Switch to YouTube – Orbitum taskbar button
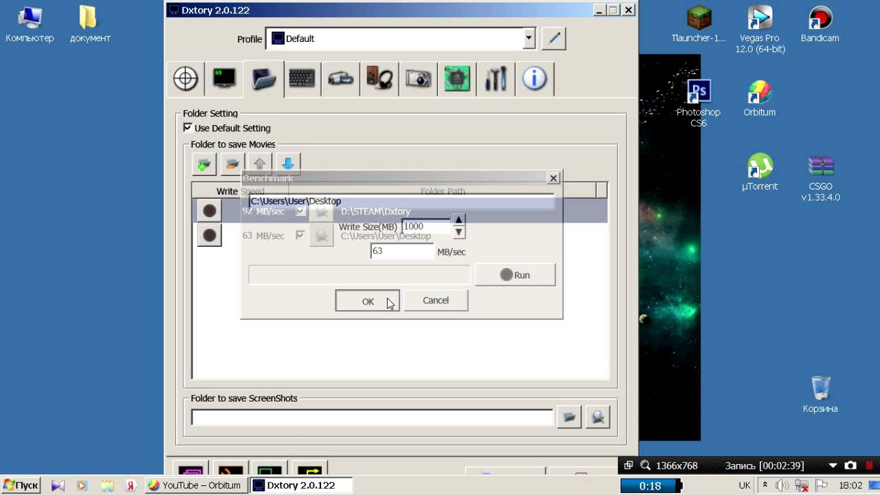This screenshot has height=495, width=880. click(195, 485)
